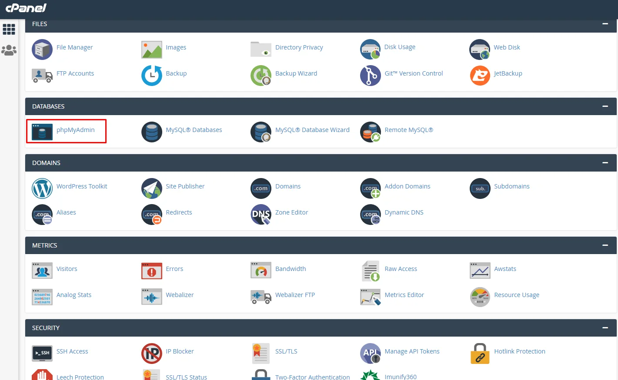This screenshot has height=380, width=618.
Task: Open the WordPress Toolkit icon
Action: (42, 188)
